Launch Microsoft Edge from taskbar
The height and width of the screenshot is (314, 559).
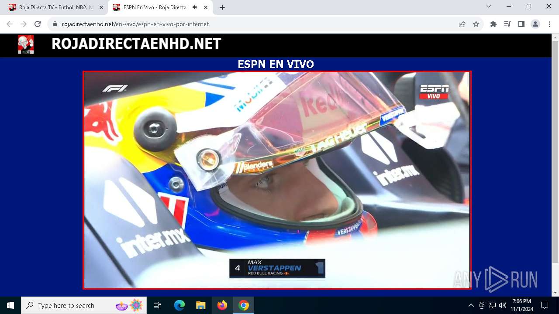pos(179,306)
